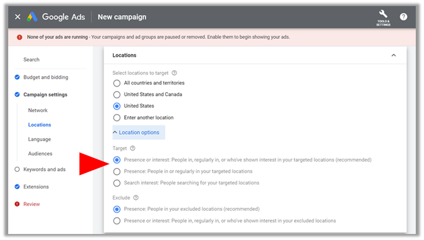
Task: Click the Google Ads logo
Action: (x=56, y=17)
